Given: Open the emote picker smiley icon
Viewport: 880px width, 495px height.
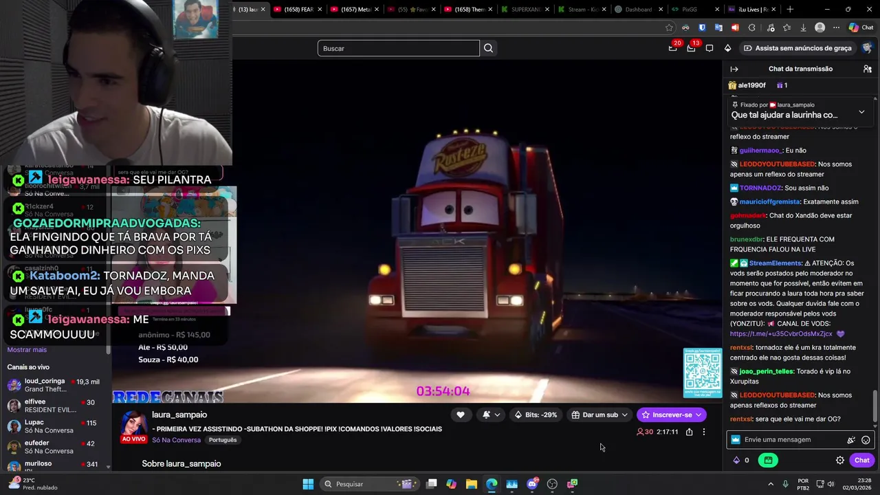Looking at the screenshot, I should [x=866, y=440].
